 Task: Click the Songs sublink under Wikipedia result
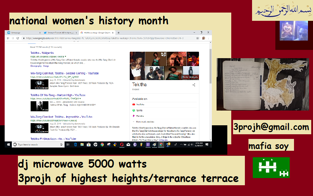pos(46,66)
